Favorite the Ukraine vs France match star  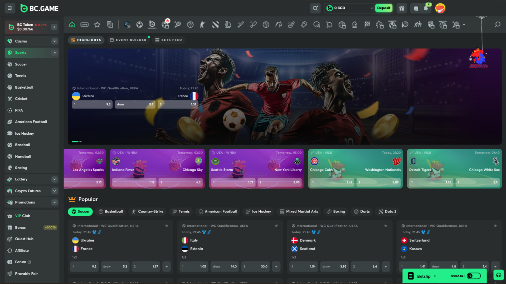tap(167, 226)
